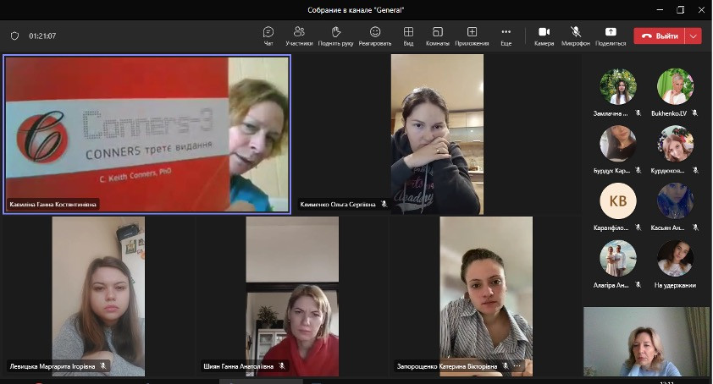
Task: Click the name label Шиян Ганна Анатоліївна
Action: tap(238, 366)
